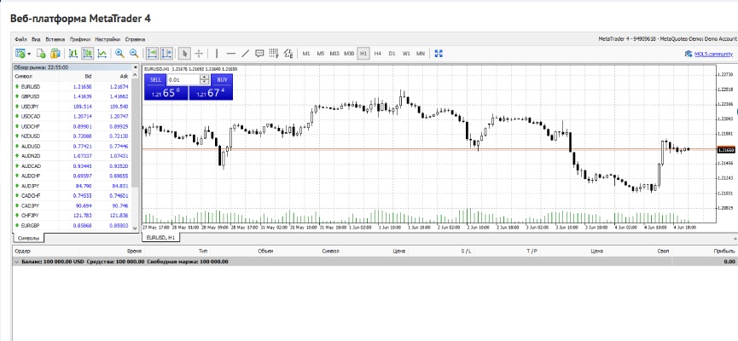This screenshot has width=738, height=341.
Task: Close the Market Watch panel
Action: (x=136, y=67)
